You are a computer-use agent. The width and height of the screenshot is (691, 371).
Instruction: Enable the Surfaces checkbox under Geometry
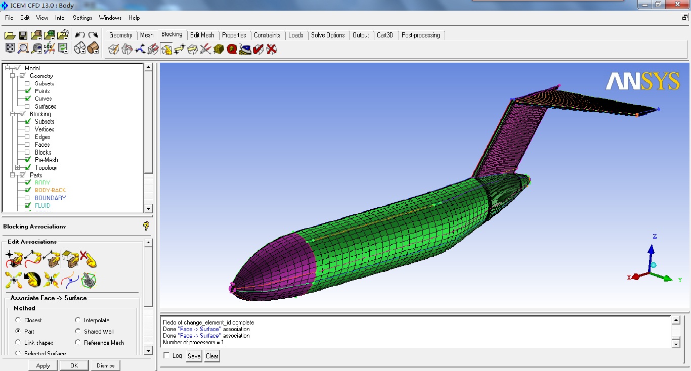(27, 106)
